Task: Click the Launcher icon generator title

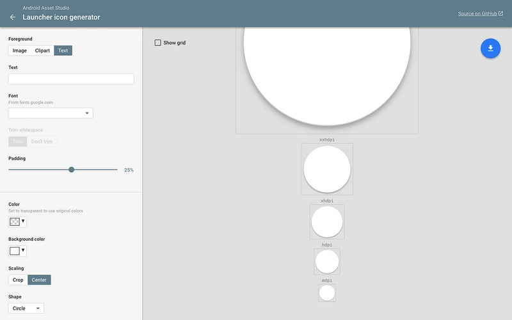Action: 61,17
